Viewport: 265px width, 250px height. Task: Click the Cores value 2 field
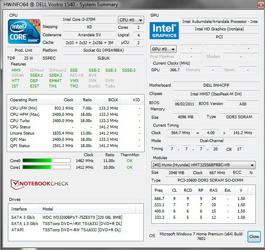(139, 27)
